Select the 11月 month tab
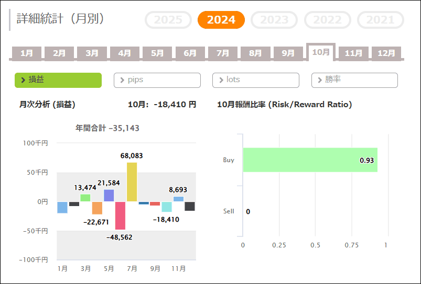Screen dimensions: 421x284 pos(353,53)
